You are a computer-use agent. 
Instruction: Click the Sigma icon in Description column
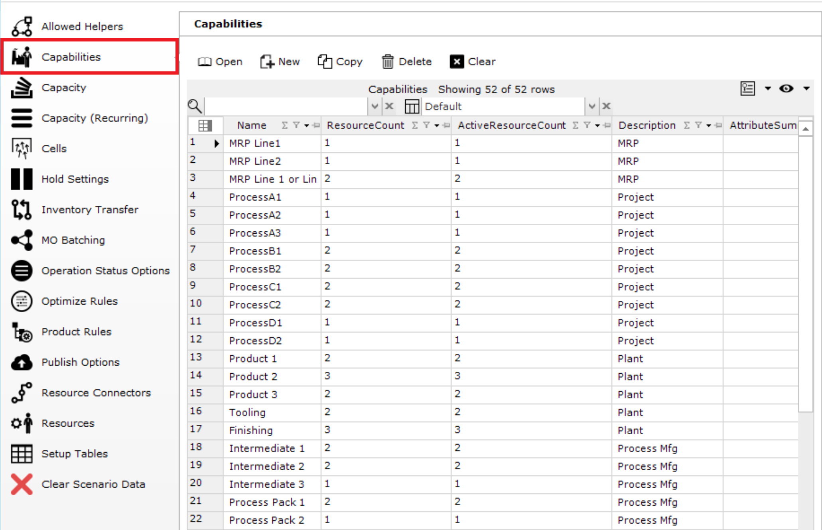point(686,126)
